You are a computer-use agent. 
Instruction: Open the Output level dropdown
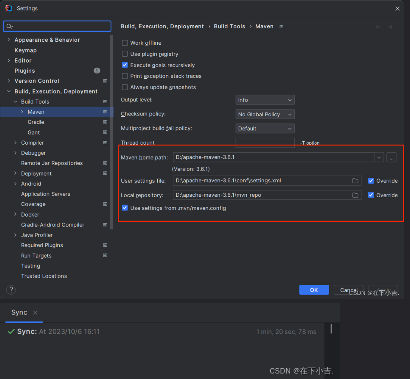[x=265, y=100]
